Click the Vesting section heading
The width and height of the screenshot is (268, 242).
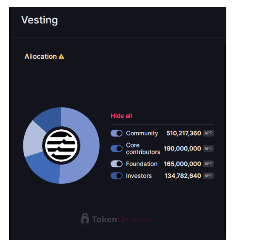coord(40,20)
